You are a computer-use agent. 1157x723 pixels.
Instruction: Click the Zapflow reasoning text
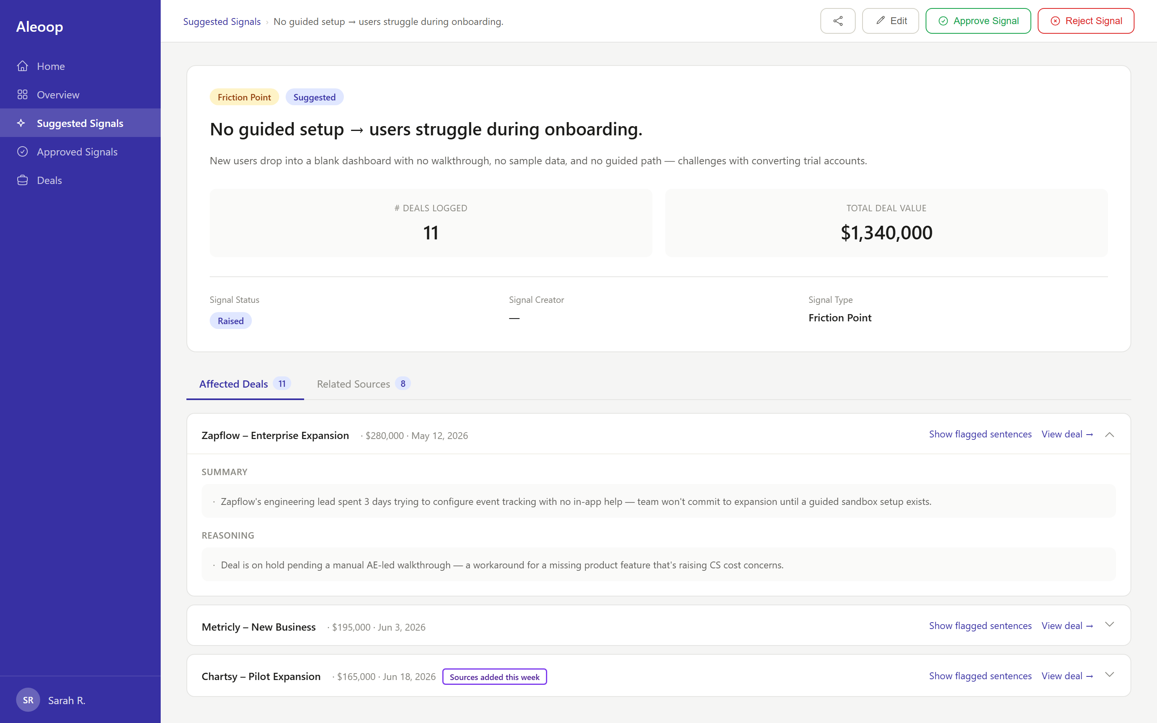[x=502, y=565]
